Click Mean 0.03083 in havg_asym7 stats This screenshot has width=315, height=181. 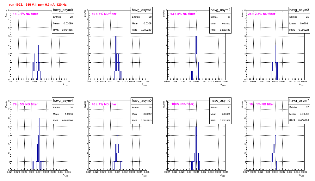299,114
